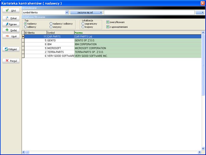Toggle the zweryfikowani checkbox

coord(108,22)
